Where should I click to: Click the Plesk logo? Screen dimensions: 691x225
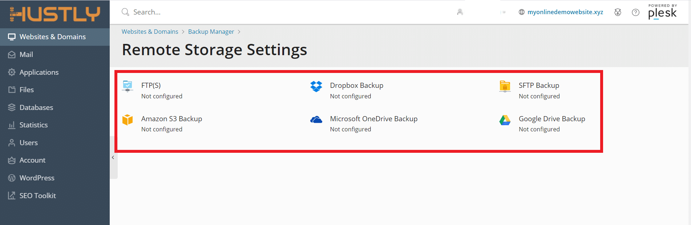(662, 12)
